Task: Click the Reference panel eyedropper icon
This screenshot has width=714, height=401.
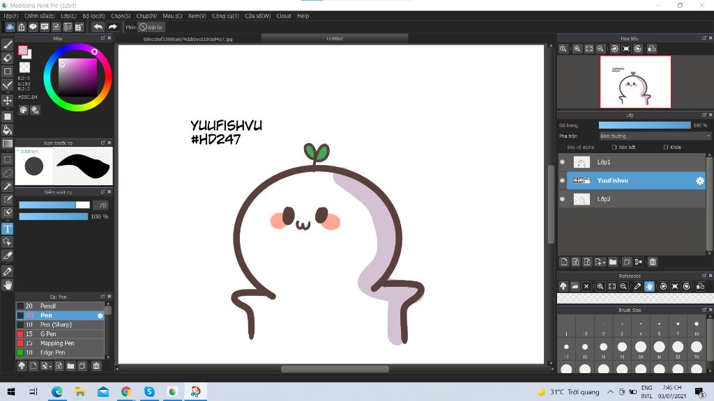Action: pos(637,286)
